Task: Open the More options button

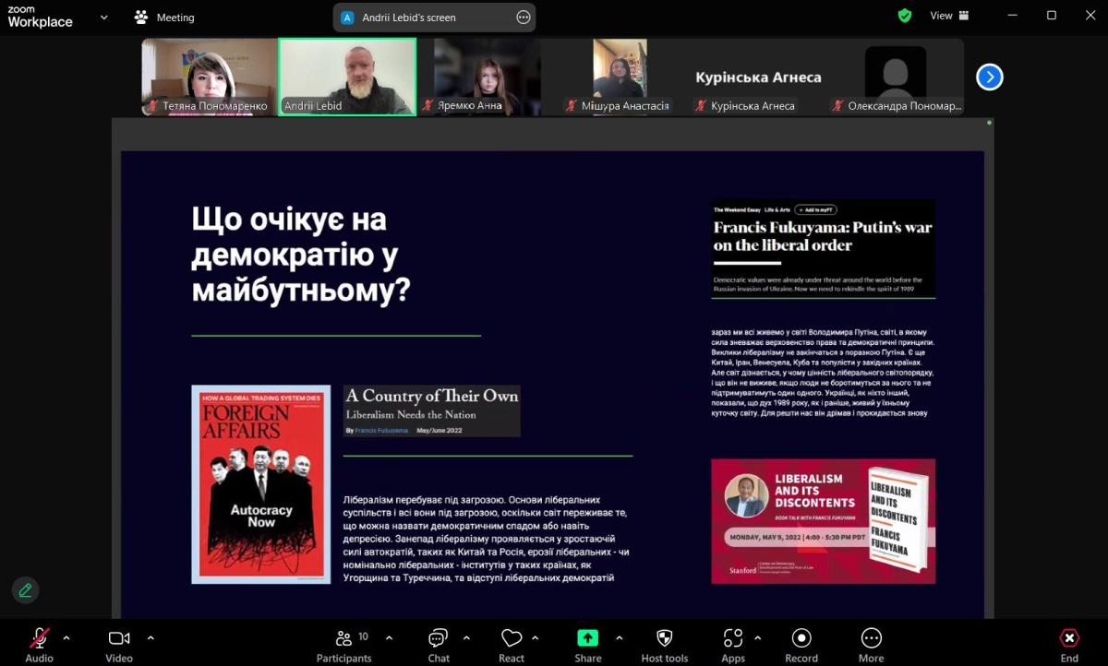Action: [x=871, y=638]
